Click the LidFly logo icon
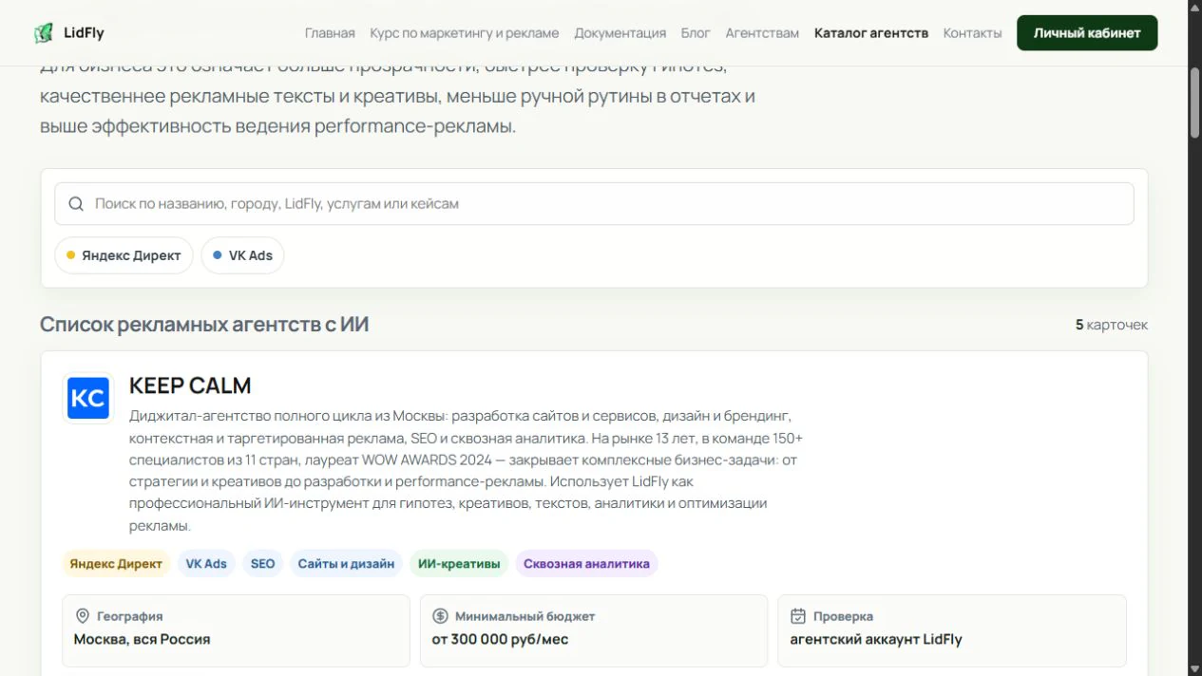Image resolution: width=1202 pixels, height=676 pixels. tap(44, 33)
